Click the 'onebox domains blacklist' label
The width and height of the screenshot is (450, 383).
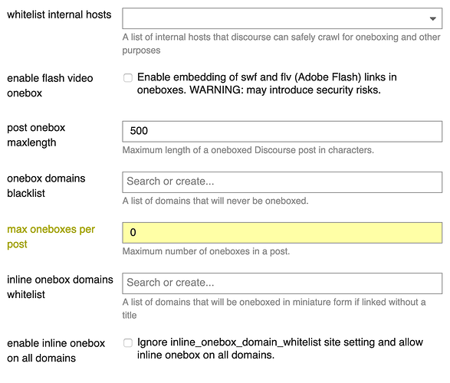[x=46, y=186]
